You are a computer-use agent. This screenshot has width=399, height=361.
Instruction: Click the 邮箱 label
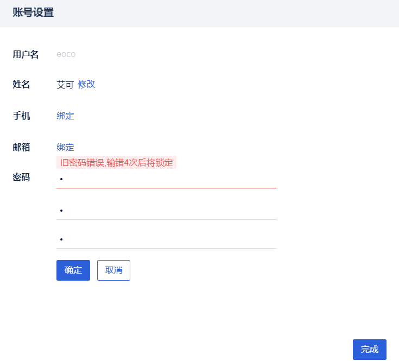[x=21, y=147]
